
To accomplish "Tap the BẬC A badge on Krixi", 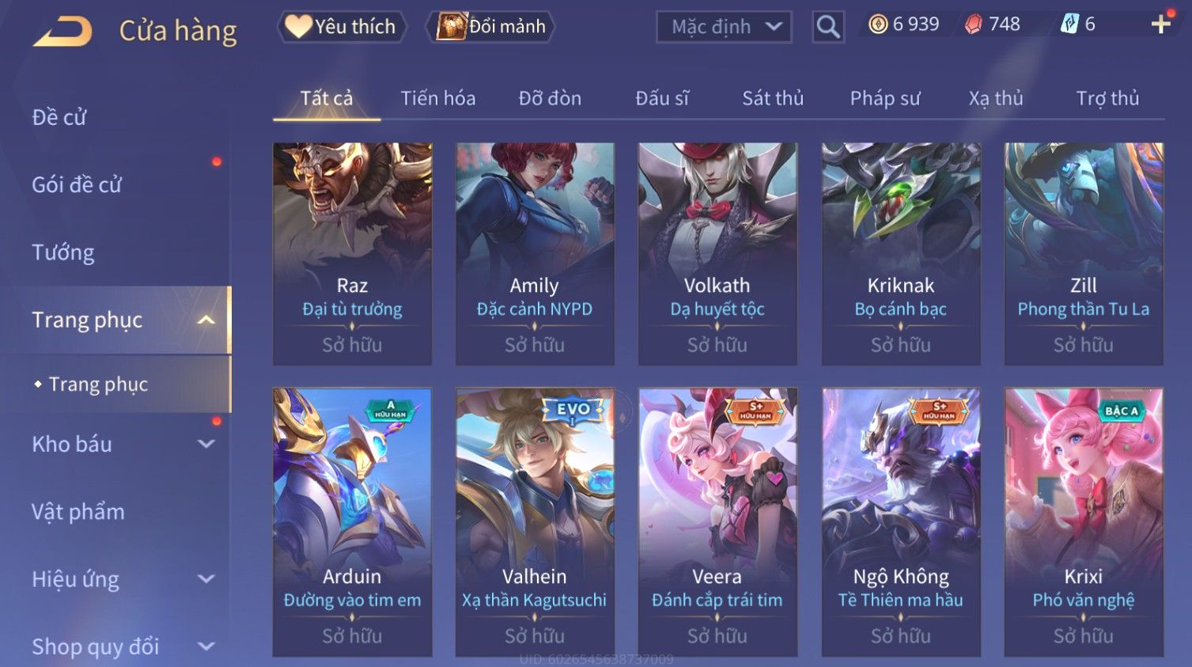I will tap(1121, 411).
